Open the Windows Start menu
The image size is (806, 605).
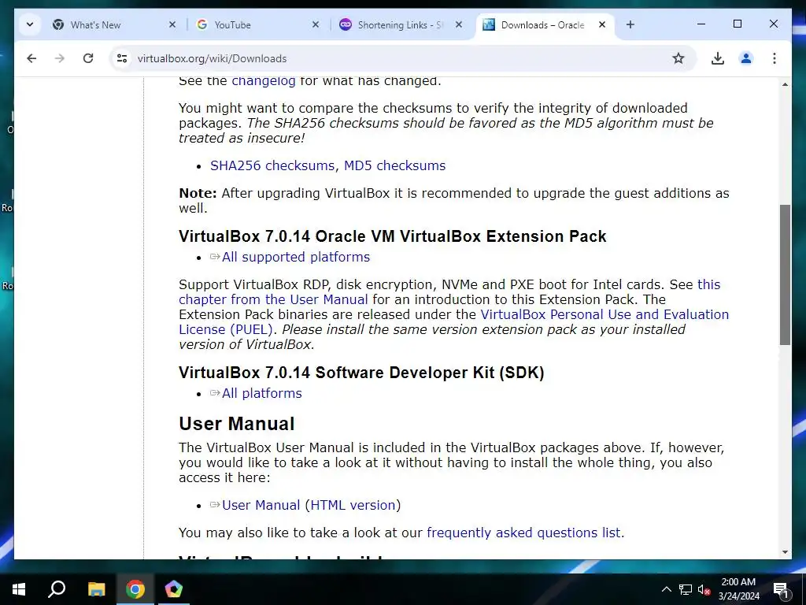click(19, 589)
